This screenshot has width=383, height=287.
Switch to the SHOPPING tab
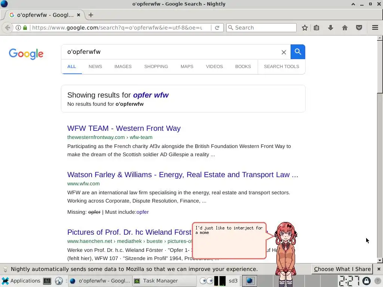[156, 67]
